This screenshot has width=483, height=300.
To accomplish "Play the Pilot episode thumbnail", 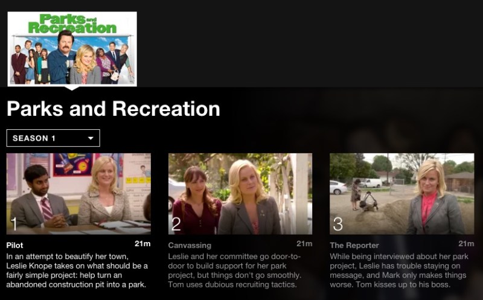I will [x=78, y=194].
